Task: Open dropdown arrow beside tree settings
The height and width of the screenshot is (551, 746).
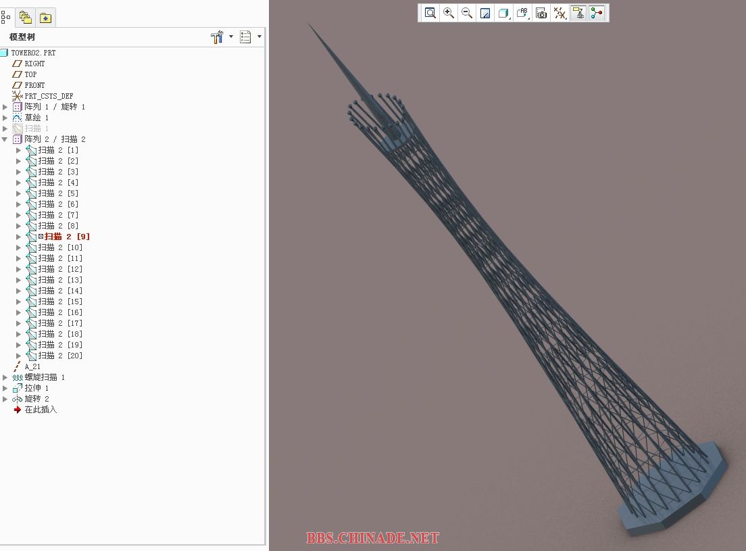Action: (231, 36)
